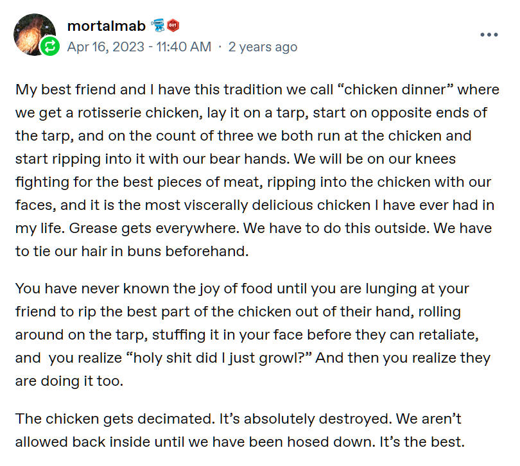Open the mortalmab blog name link
Viewport: 520px width, 466px height.
(106, 26)
